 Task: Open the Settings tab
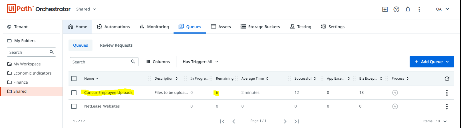click(333, 27)
